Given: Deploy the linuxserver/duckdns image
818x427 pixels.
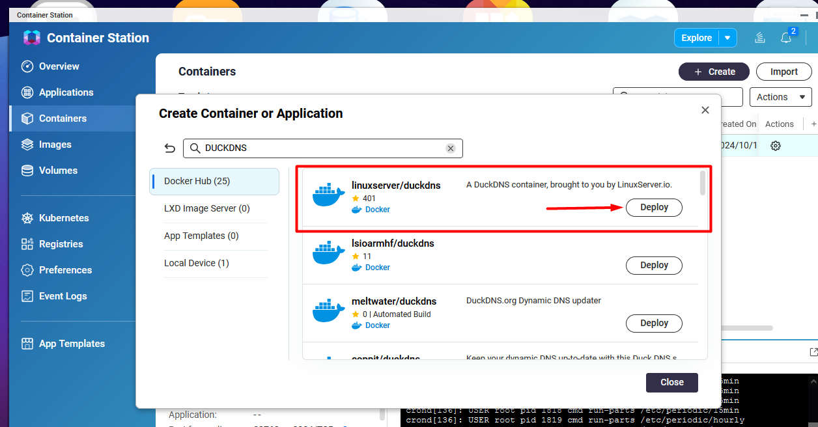Looking at the screenshot, I should pyautogui.click(x=654, y=208).
